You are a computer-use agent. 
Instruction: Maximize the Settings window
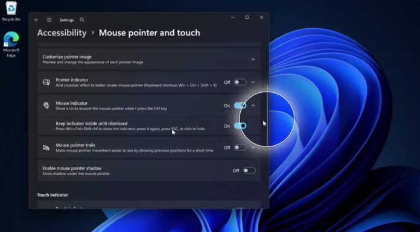pos(247,17)
